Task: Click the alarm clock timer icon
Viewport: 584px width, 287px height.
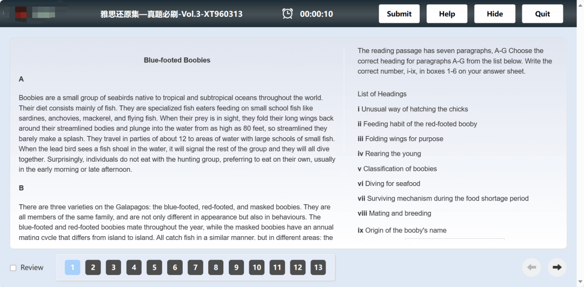Action: click(x=287, y=14)
